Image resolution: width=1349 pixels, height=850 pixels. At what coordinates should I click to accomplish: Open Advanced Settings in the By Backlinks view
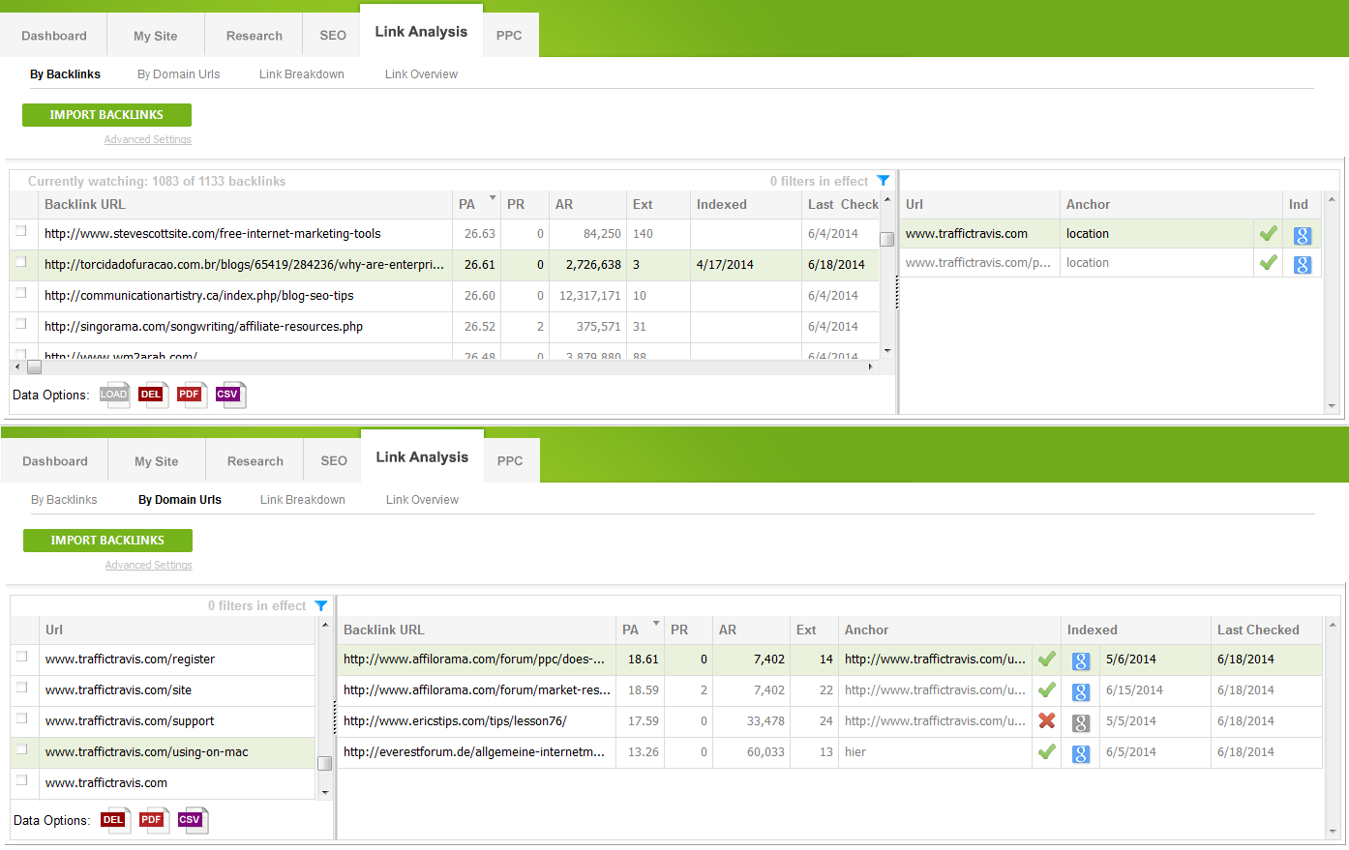point(148,139)
